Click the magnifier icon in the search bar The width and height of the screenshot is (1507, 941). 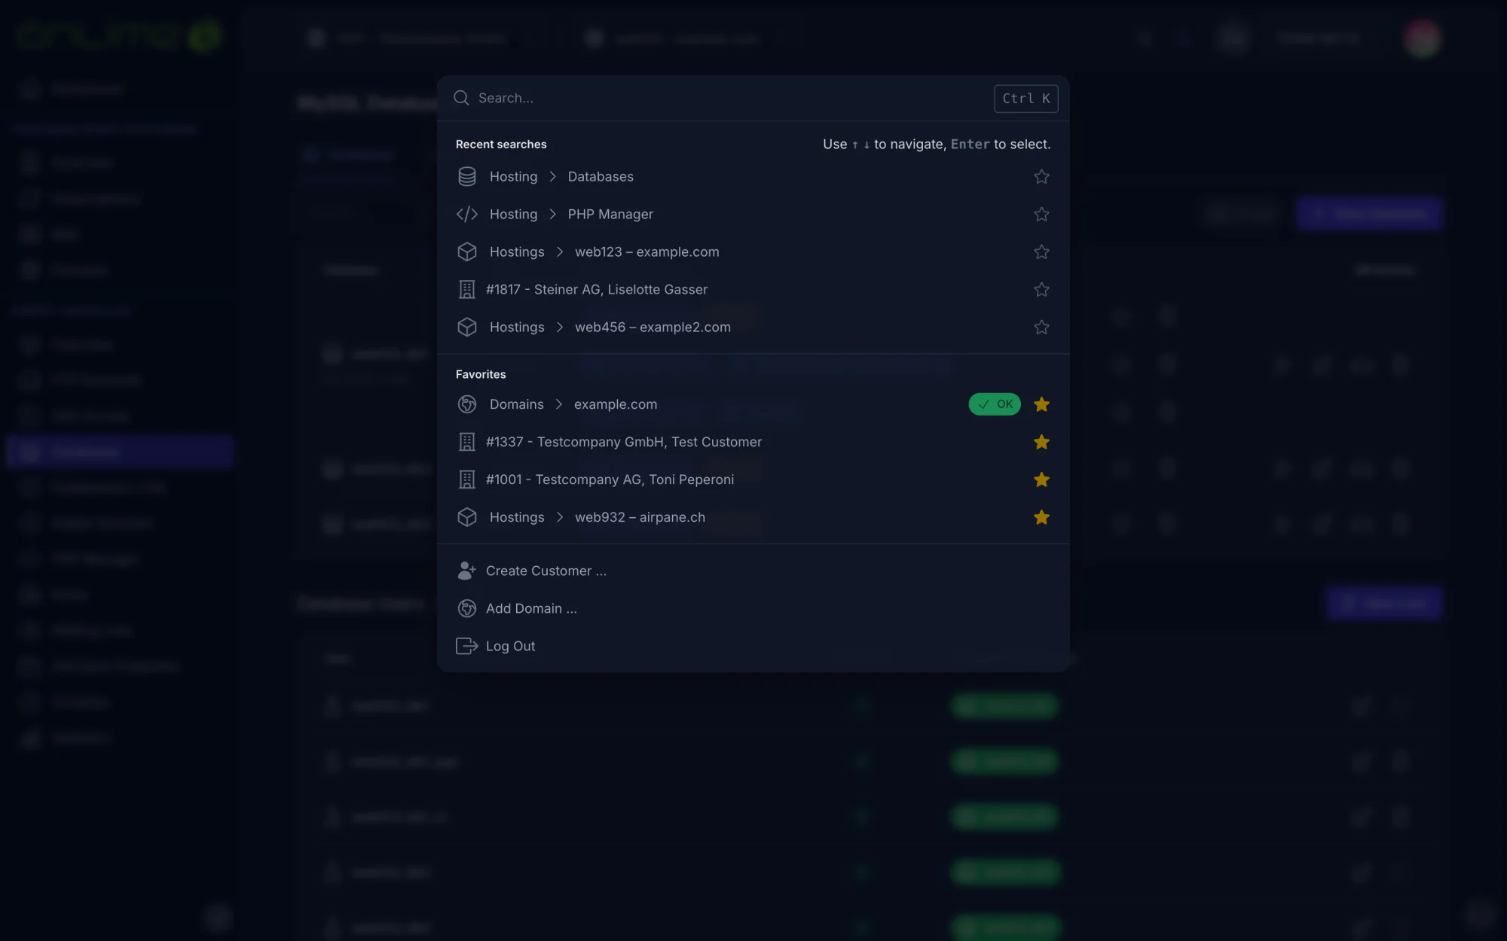pos(461,98)
